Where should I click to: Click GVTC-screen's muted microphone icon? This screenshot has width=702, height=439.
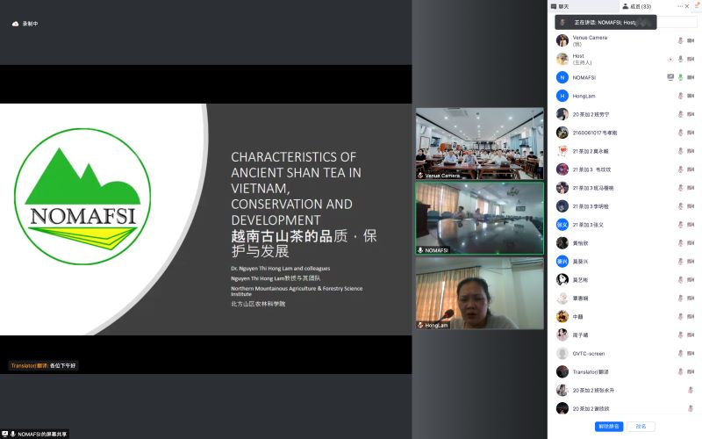pyautogui.click(x=679, y=354)
